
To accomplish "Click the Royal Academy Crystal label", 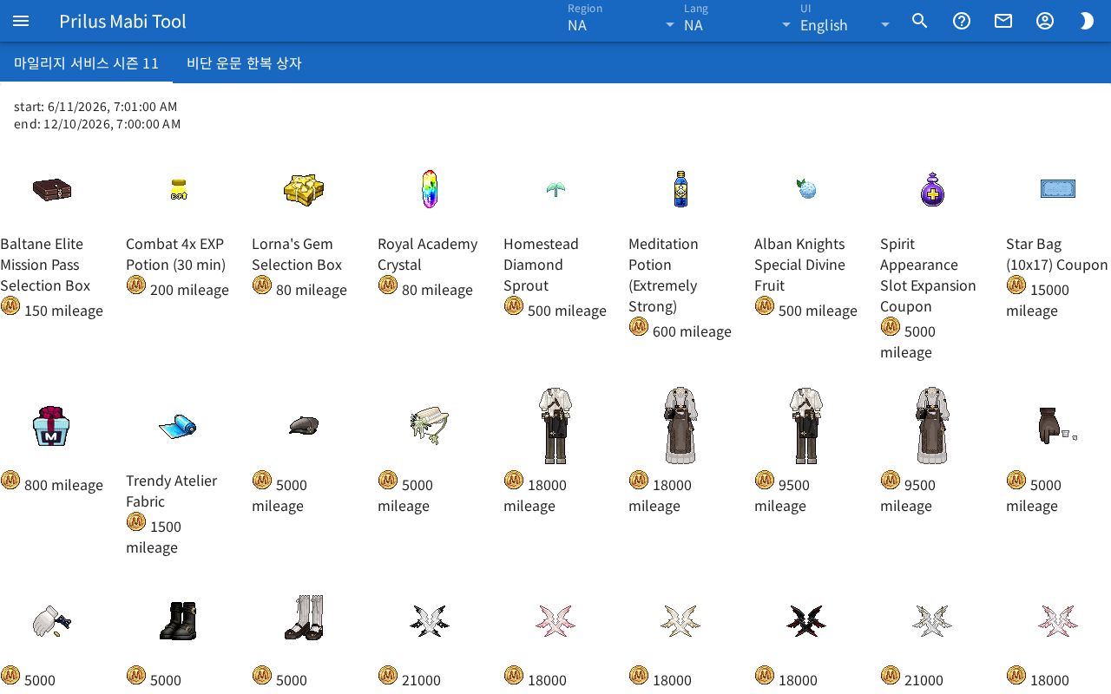I will 428,254.
